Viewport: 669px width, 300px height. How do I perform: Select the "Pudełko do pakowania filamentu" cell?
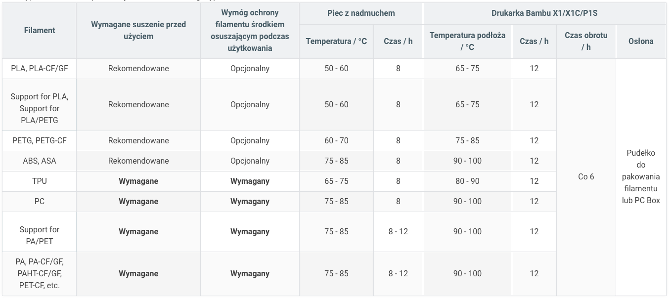[641, 177]
